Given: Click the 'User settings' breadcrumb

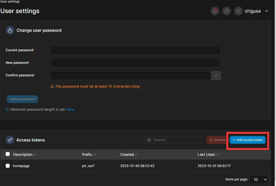Looking at the screenshot, I should point(10,2).
